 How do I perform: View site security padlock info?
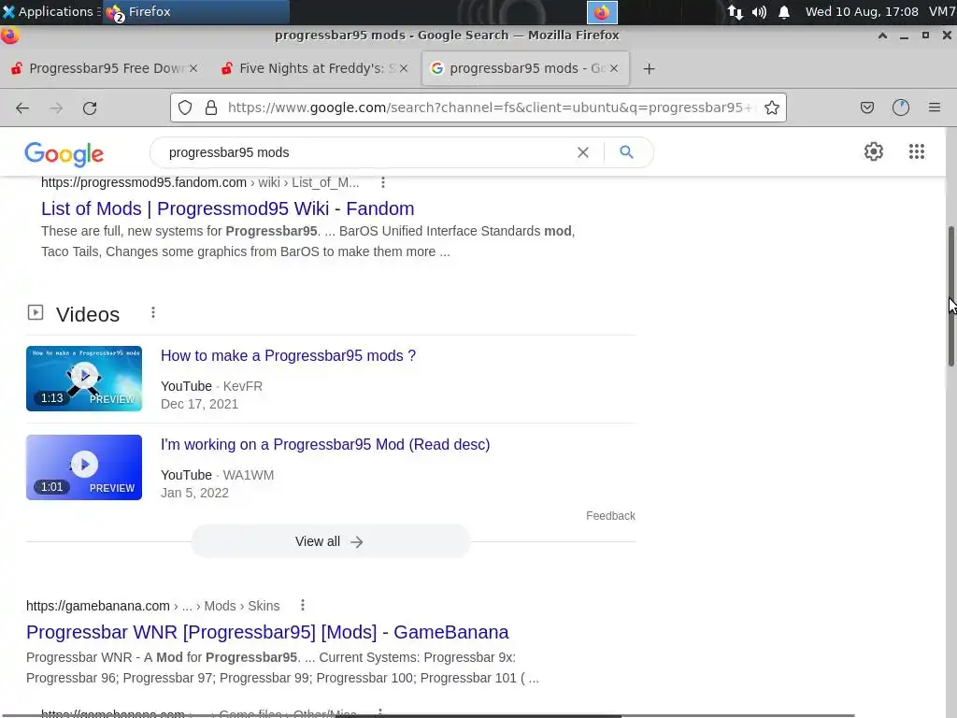[x=211, y=108]
